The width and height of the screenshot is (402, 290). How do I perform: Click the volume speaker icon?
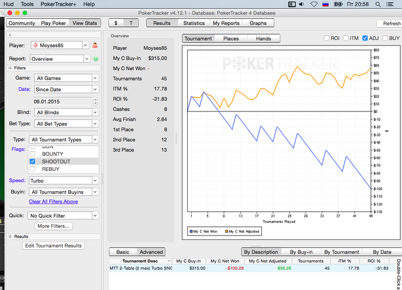301,4
